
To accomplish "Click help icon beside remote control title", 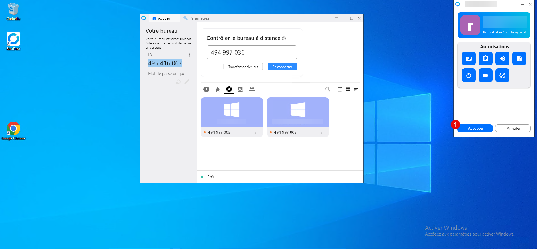I will [284, 38].
